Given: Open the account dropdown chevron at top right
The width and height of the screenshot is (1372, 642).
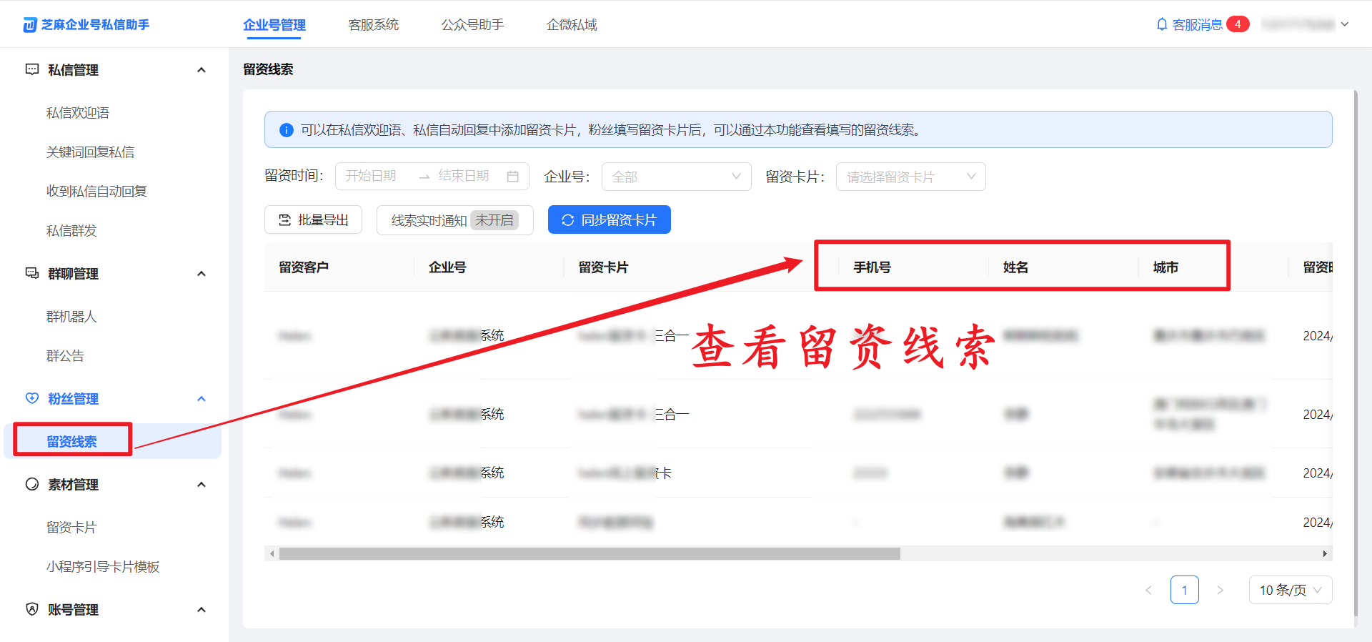Looking at the screenshot, I should click(1345, 24).
